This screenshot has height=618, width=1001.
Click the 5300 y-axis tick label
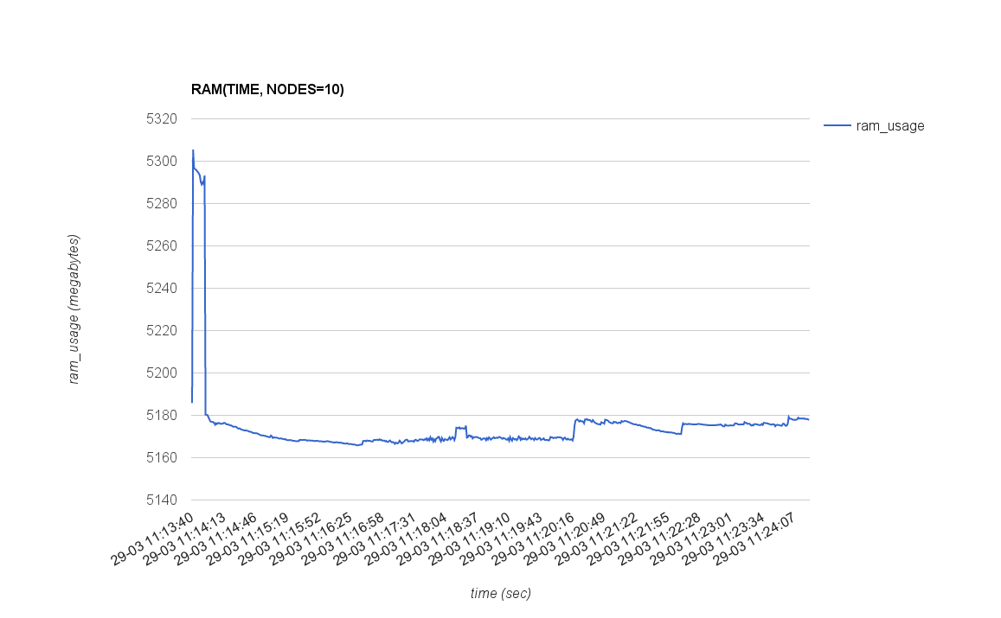pos(160,162)
